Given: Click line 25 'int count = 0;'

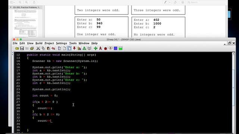Looking at the screenshot, I should [45, 96].
